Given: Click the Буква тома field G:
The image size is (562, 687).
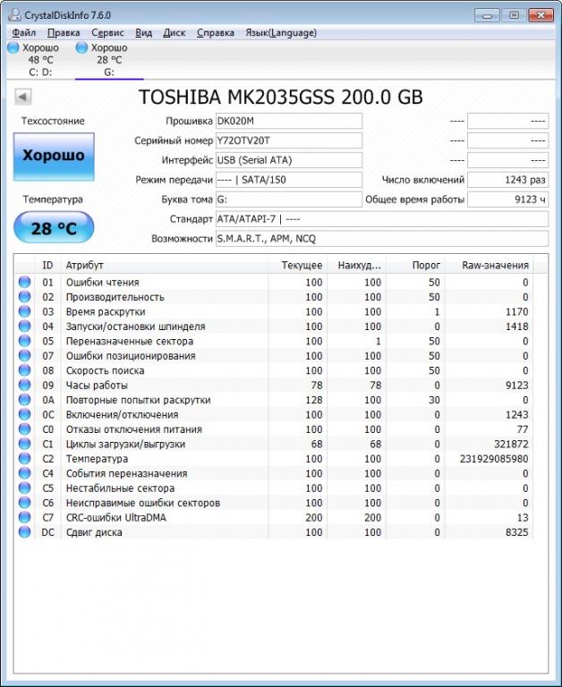Looking at the screenshot, I should point(289,199).
